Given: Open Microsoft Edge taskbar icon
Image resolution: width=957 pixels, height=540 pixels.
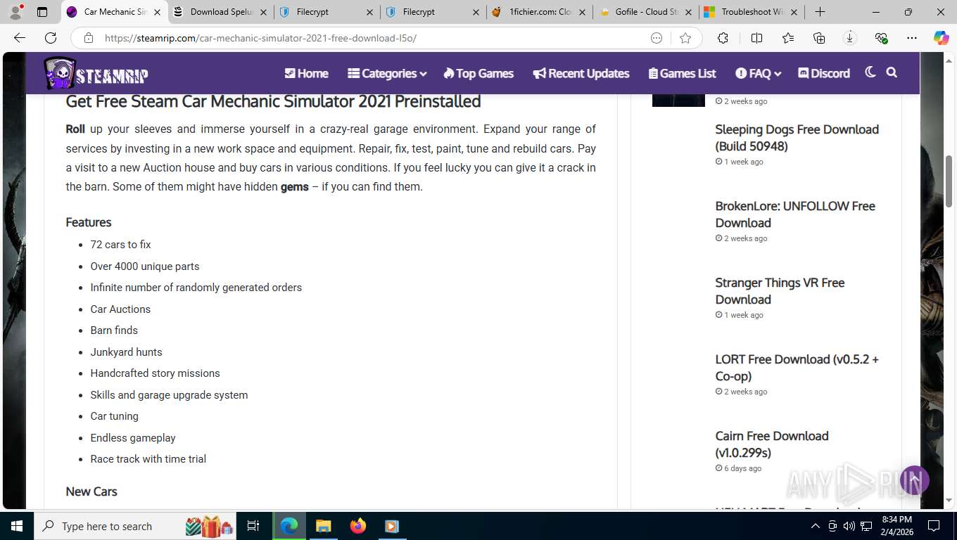Looking at the screenshot, I should tap(289, 526).
